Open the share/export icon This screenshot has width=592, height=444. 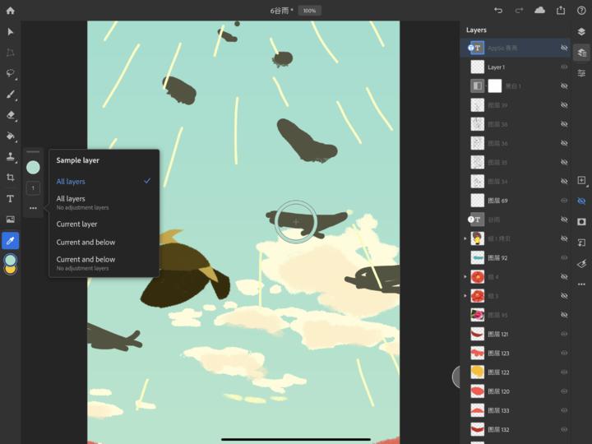point(561,11)
